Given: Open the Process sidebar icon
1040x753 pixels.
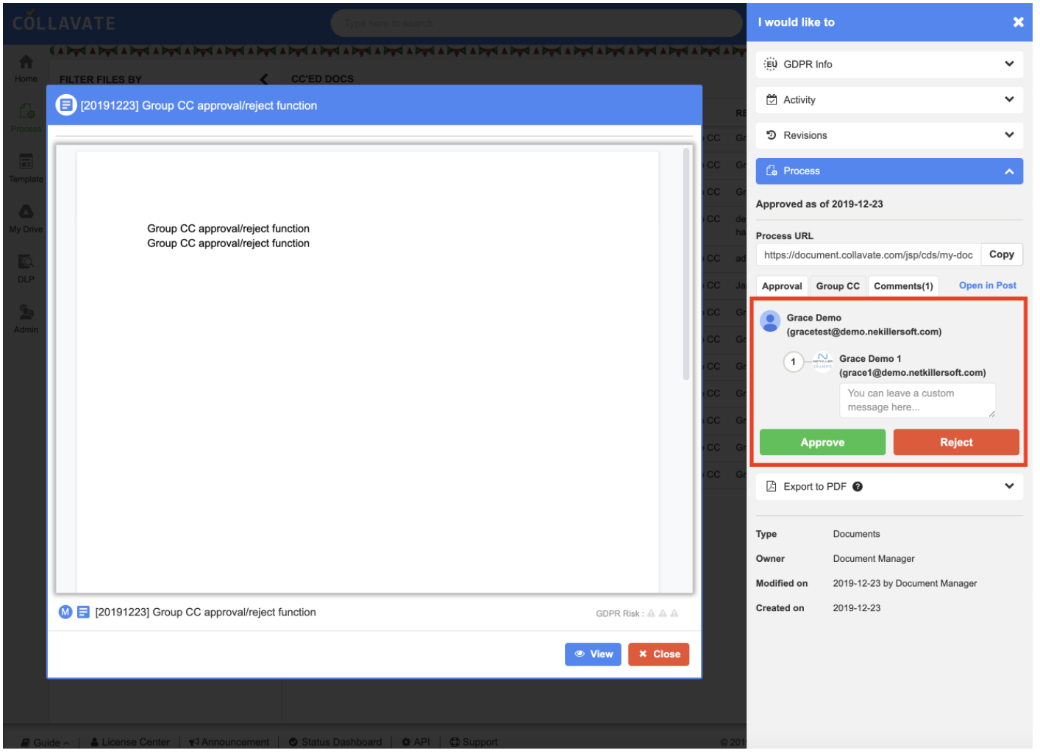Looking at the screenshot, I should coord(26,118).
